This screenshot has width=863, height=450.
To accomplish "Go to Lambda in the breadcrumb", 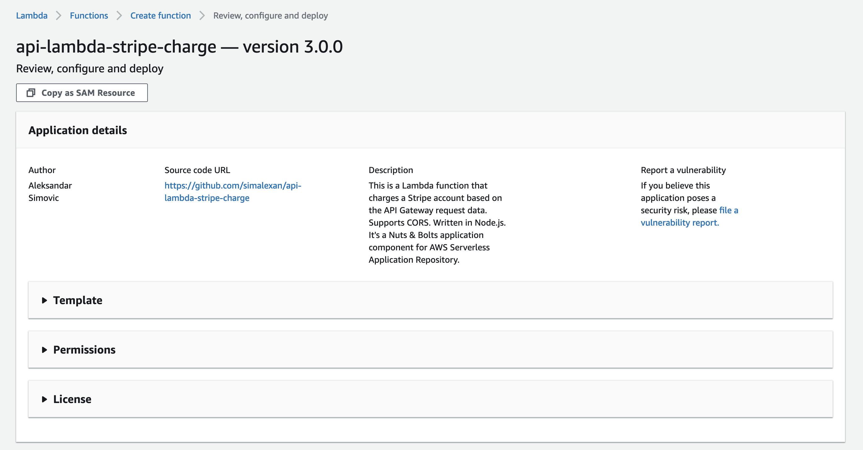I will [x=32, y=16].
